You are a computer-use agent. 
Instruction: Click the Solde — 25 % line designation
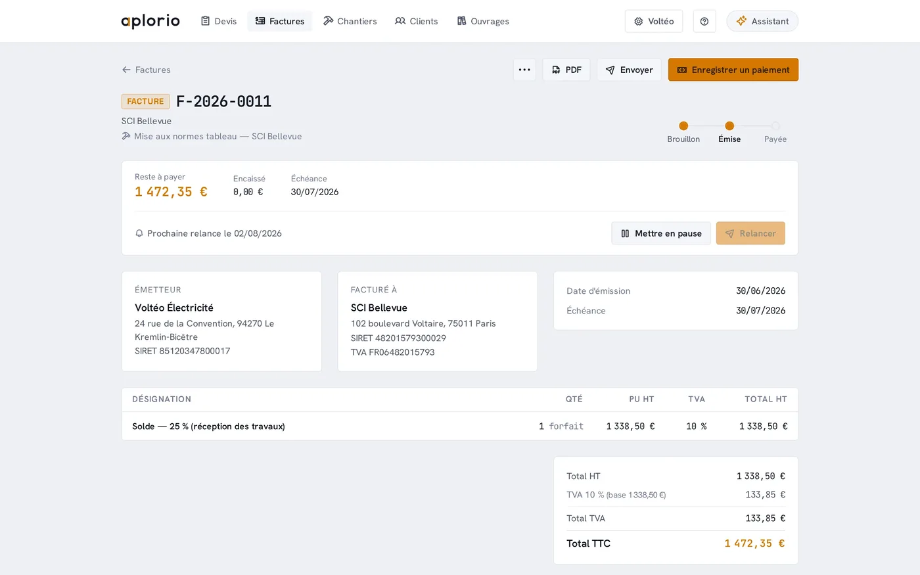tap(208, 426)
